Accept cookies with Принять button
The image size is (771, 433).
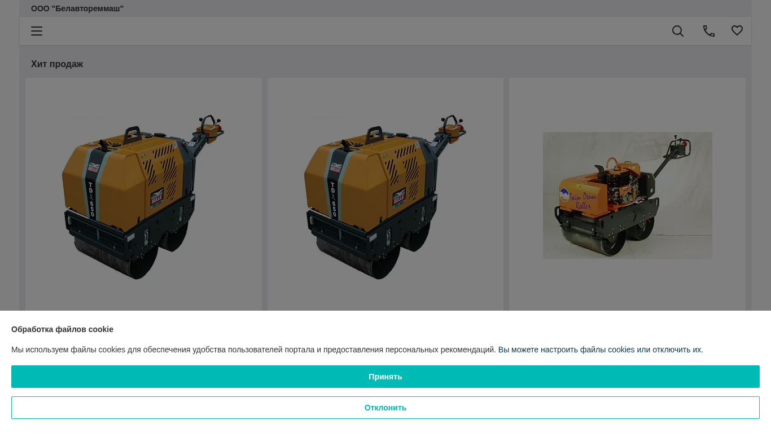385,377
